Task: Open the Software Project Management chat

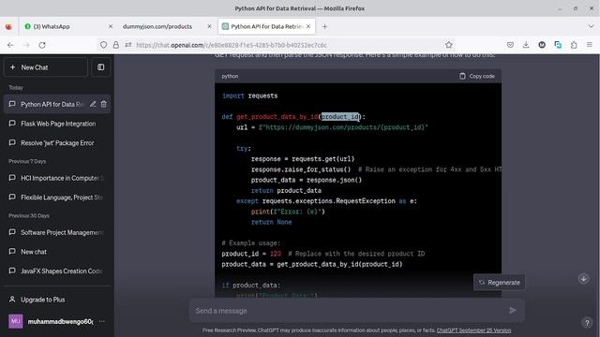Action: 57,232
